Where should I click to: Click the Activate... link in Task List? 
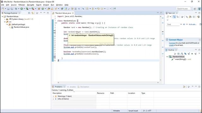coord(193,24)
